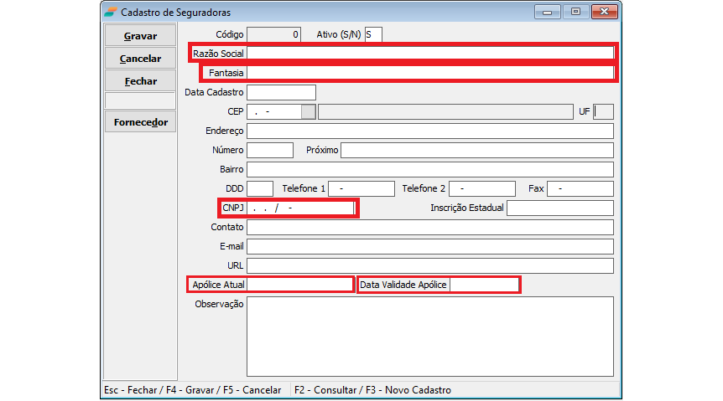Screen dimensions: 723x401
Task: Click the CEP lookup button
Action: pos(309,111)
